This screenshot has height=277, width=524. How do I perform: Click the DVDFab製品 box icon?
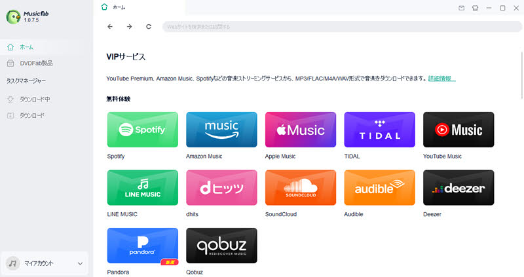tap(10, 63)
